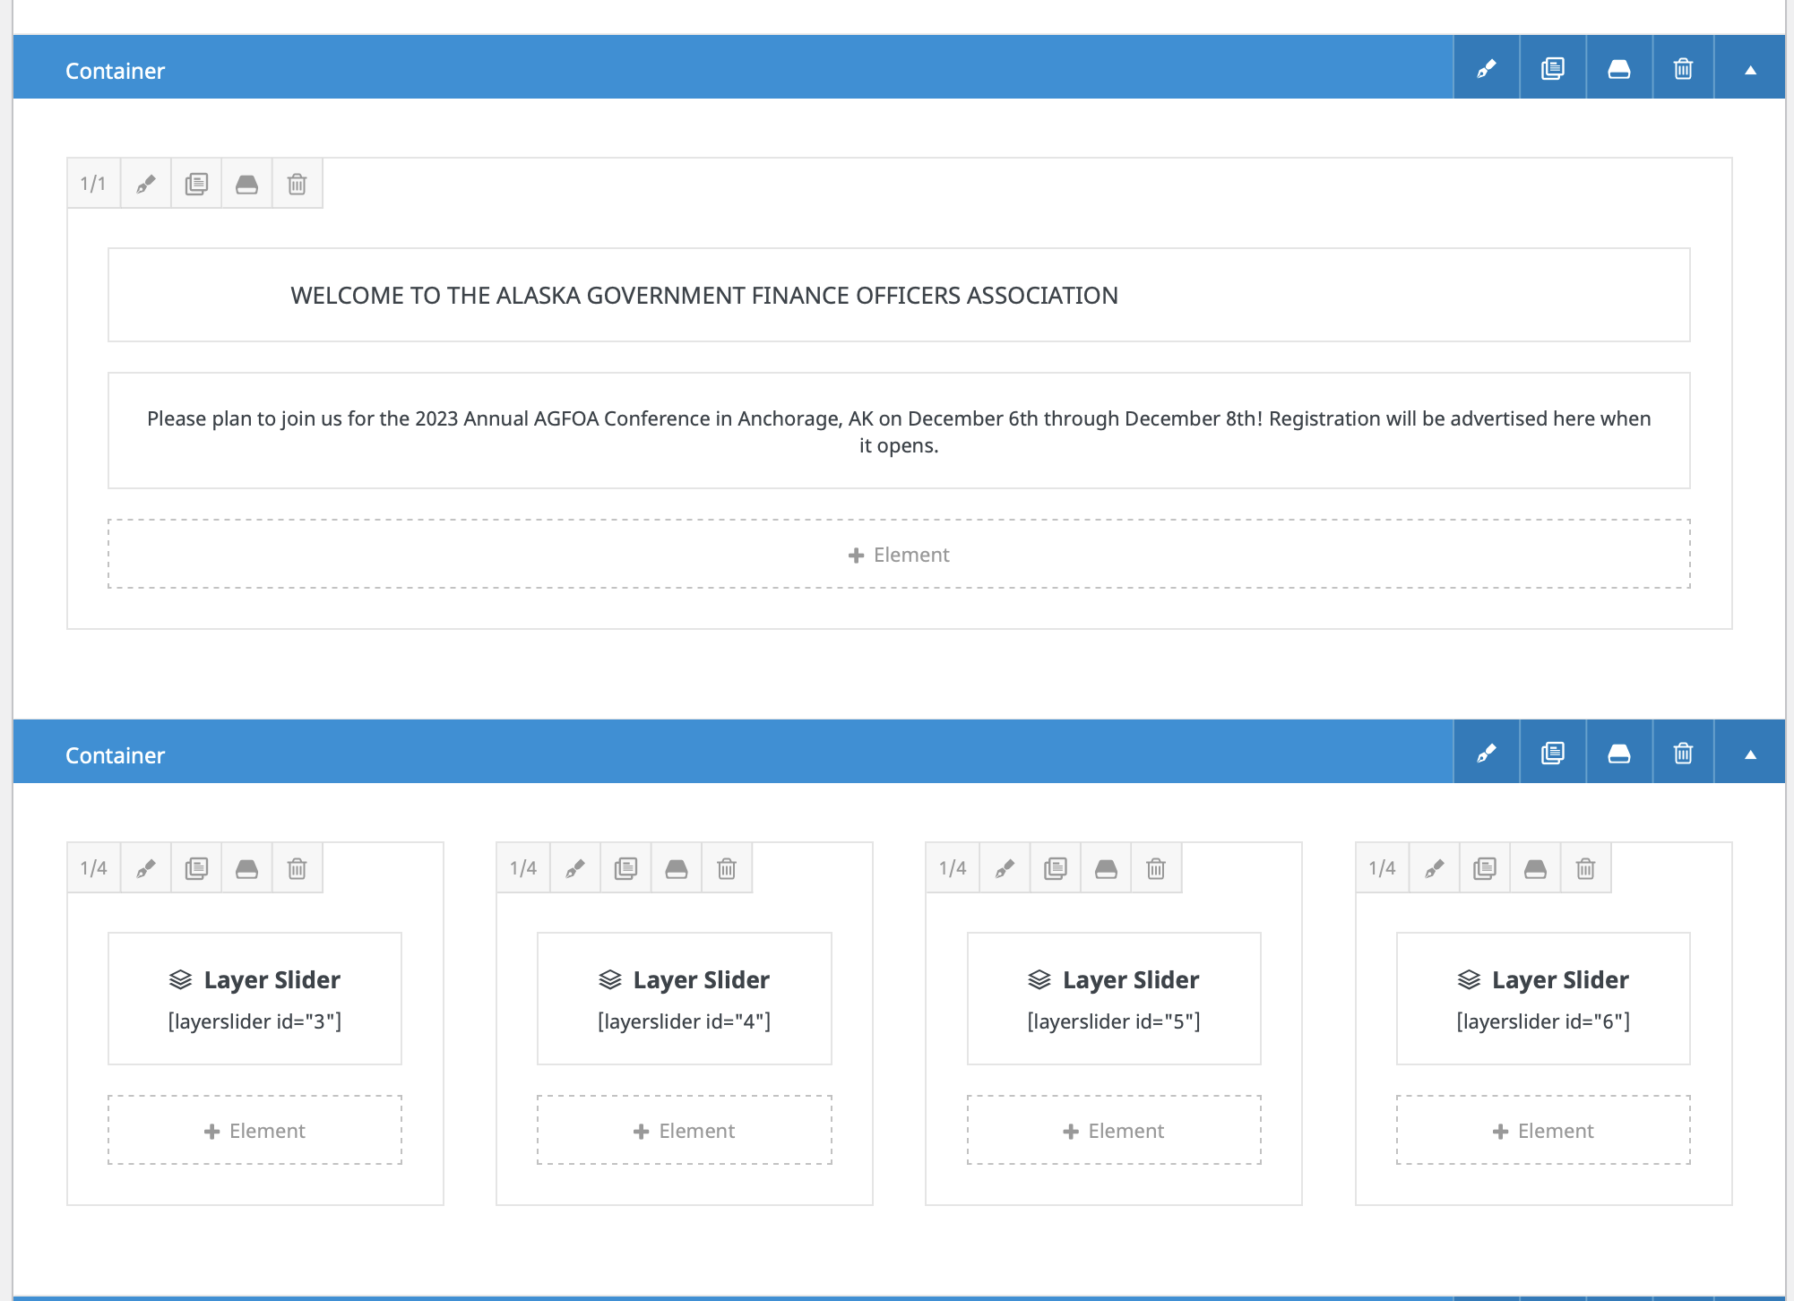Add Element below layerslider id="6"

[x=1543, y=1130]
